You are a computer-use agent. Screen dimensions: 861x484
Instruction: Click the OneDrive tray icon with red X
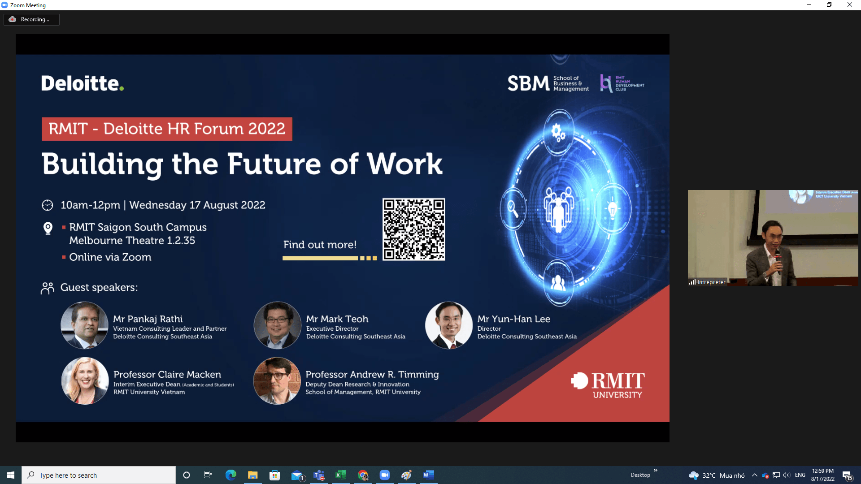pos(765,475)
